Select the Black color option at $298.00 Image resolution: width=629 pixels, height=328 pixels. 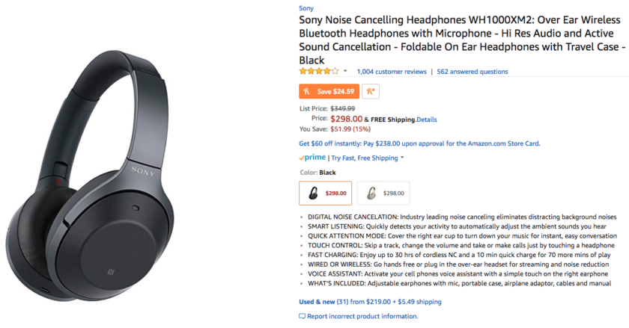pyautogui.click(x=325, y=193)
